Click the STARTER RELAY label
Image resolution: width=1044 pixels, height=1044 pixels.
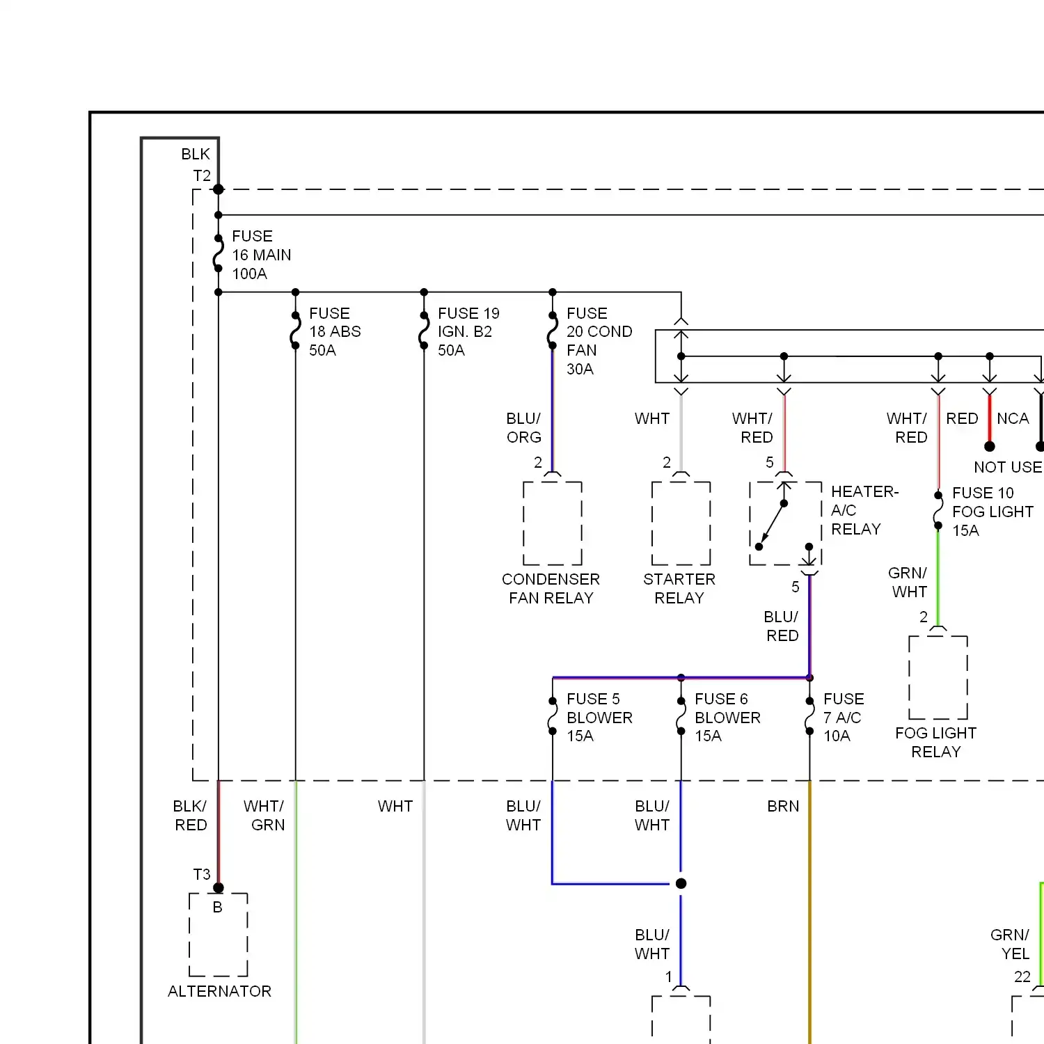(x=679, y=588)
